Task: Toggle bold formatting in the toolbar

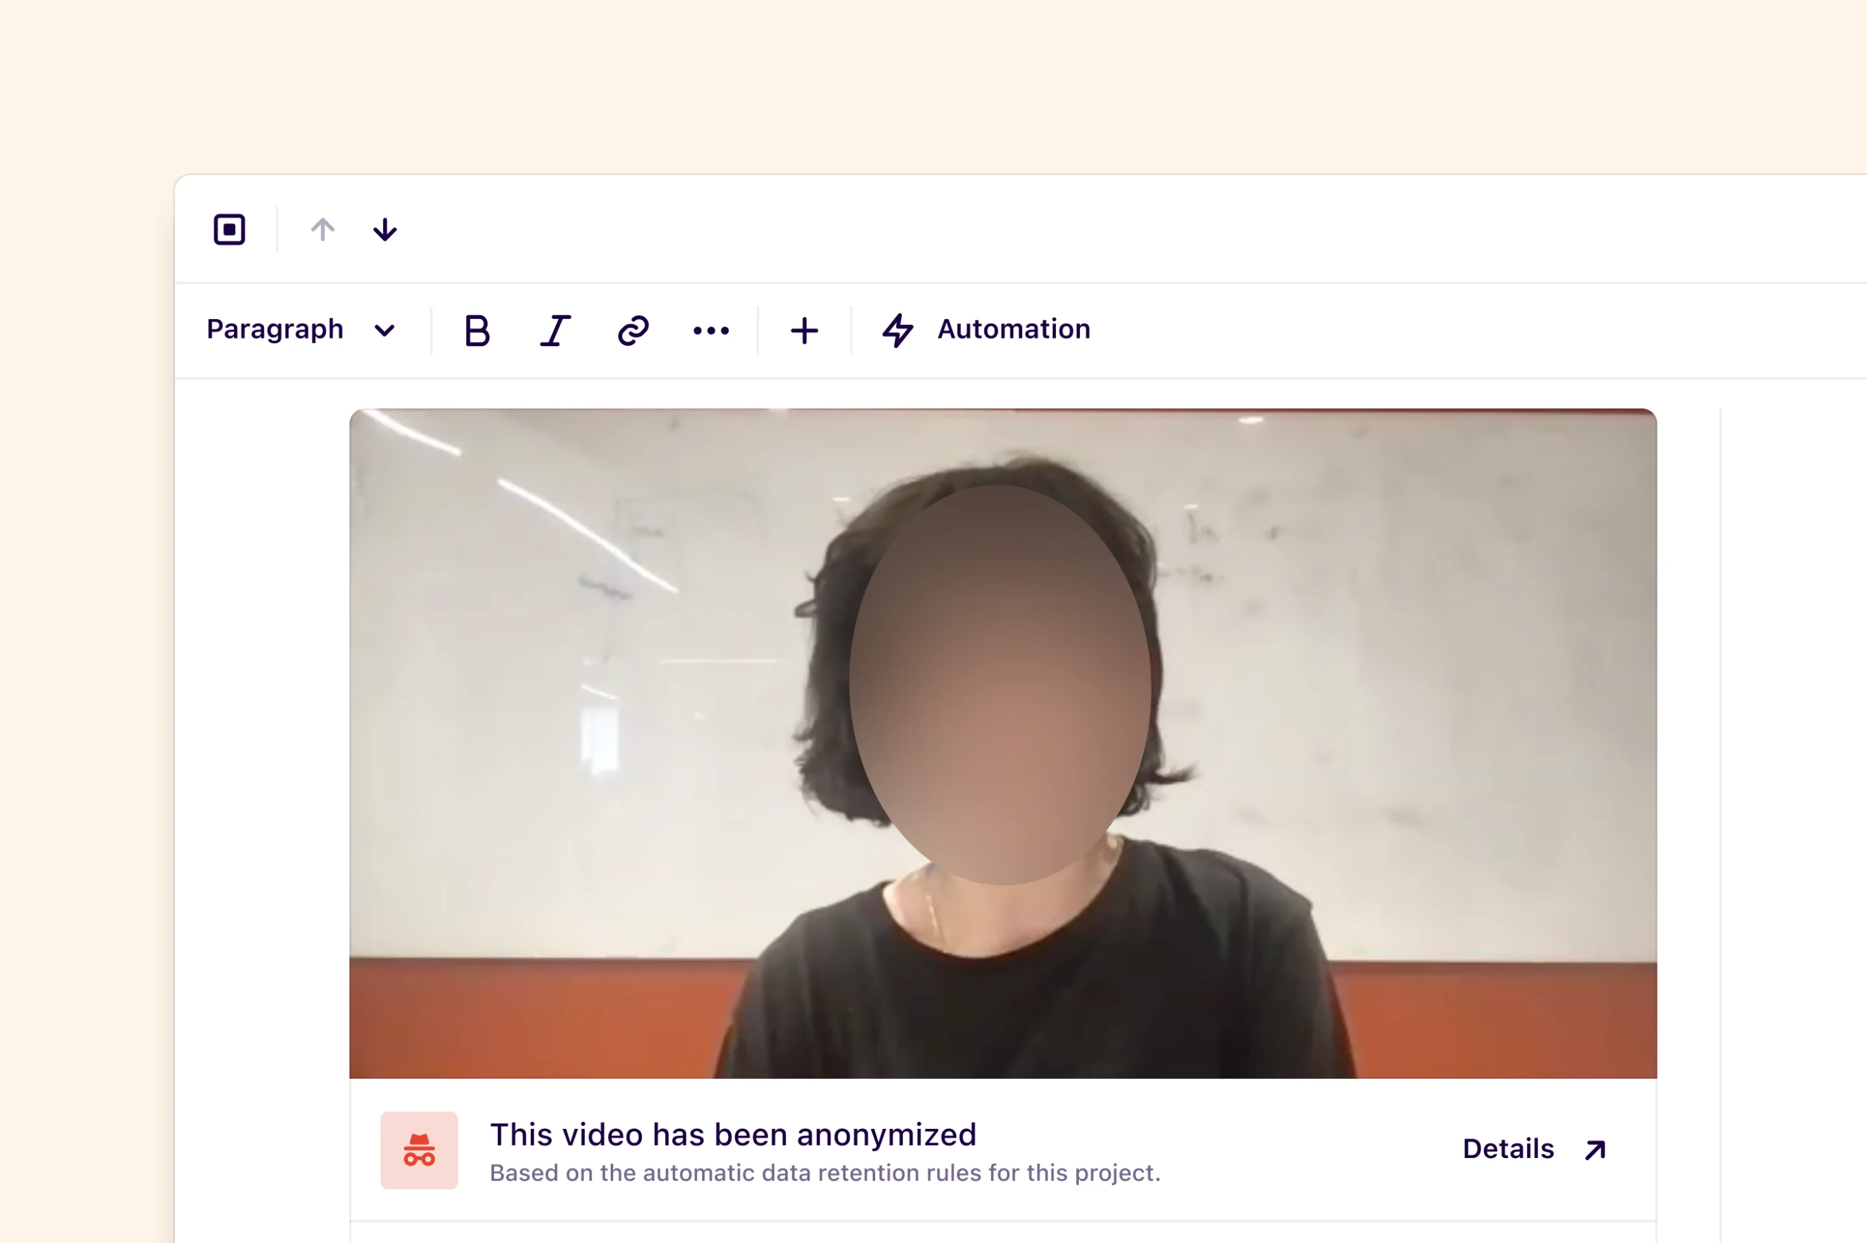Action: point(476,330)
